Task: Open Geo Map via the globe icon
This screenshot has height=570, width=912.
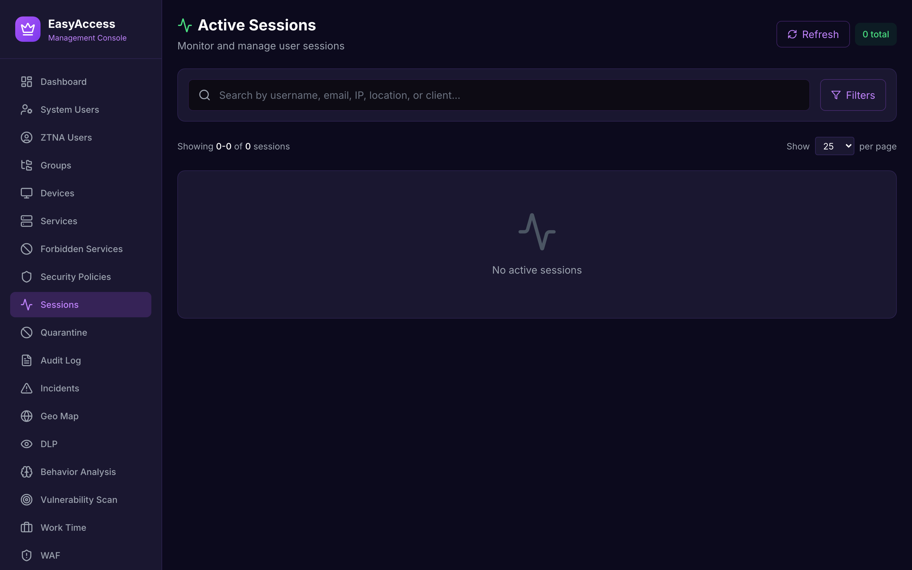Action: [x=26, y=416]
